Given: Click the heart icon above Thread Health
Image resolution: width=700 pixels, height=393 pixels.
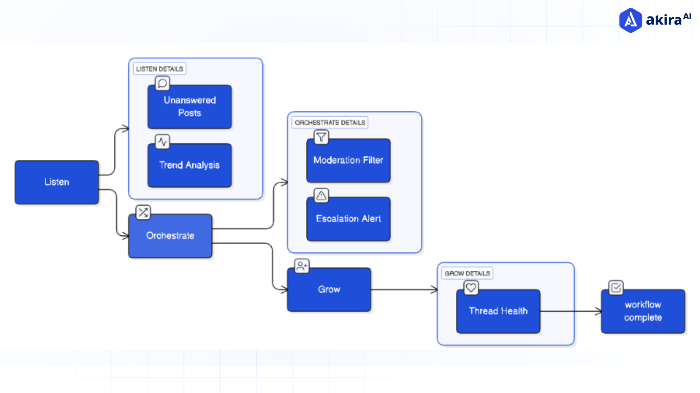Looking at the screenshot, I should pos(471,287).
